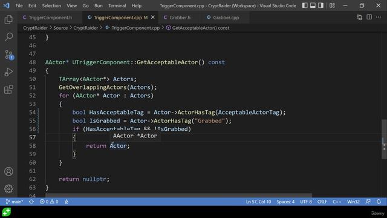Click nullptr on line 62
Viewport: 387px width, 218px height.
[94, 179]
